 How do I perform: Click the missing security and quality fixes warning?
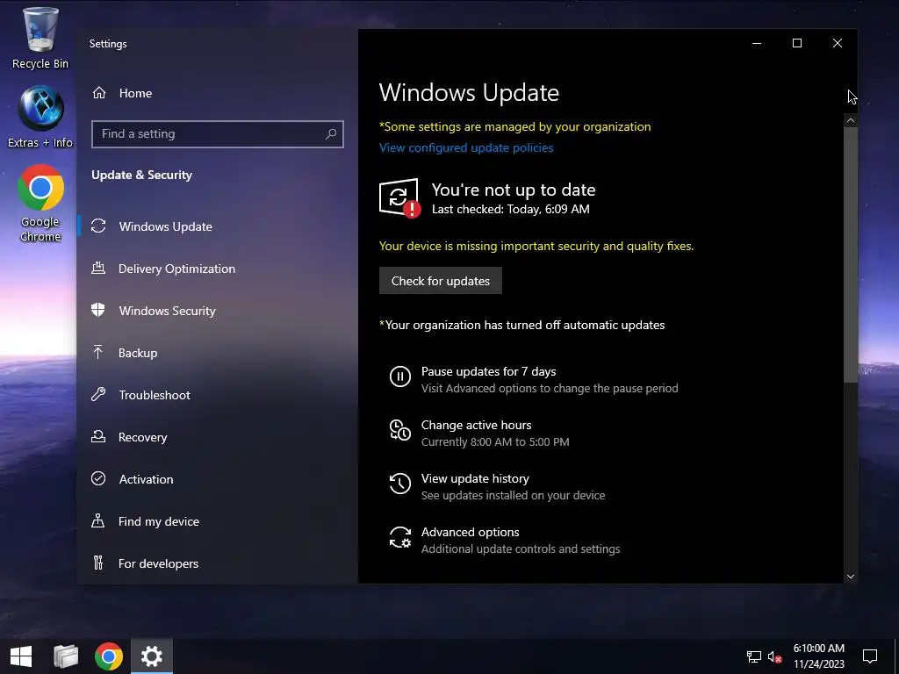click(x=536, y=246)
